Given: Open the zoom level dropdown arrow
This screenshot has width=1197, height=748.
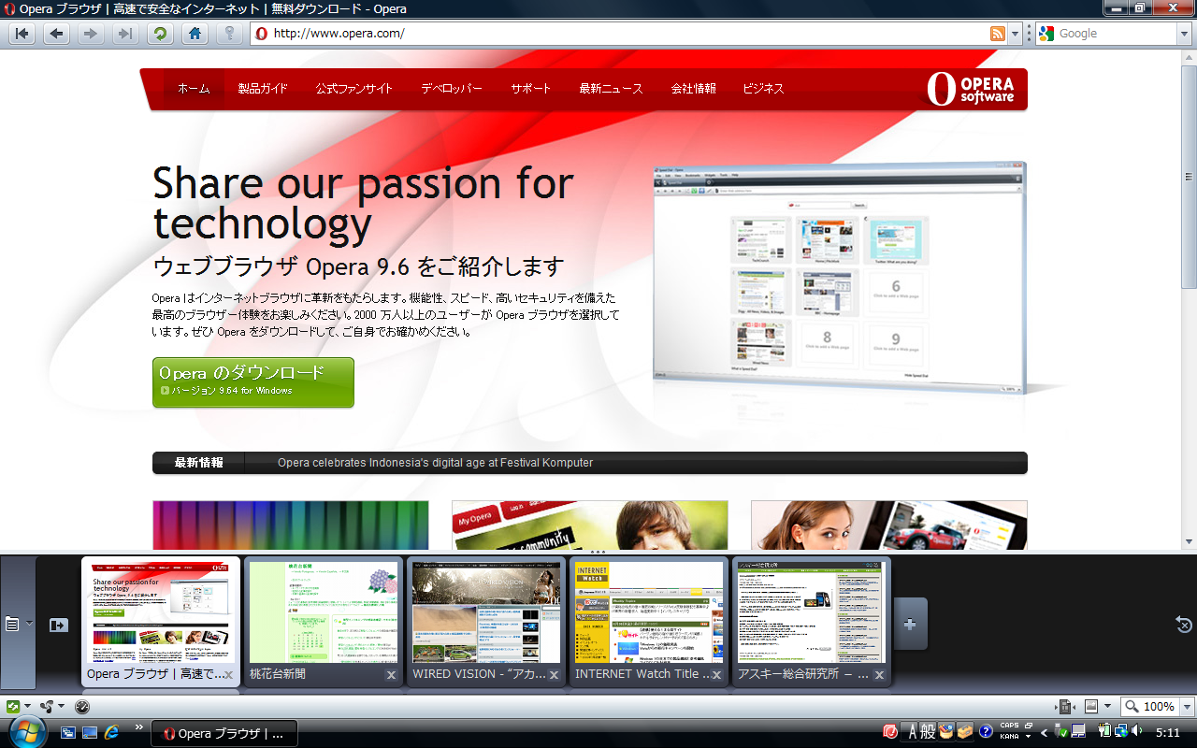Looking at the screenshot, I should pyautogui.click(x=1188, y=707).
